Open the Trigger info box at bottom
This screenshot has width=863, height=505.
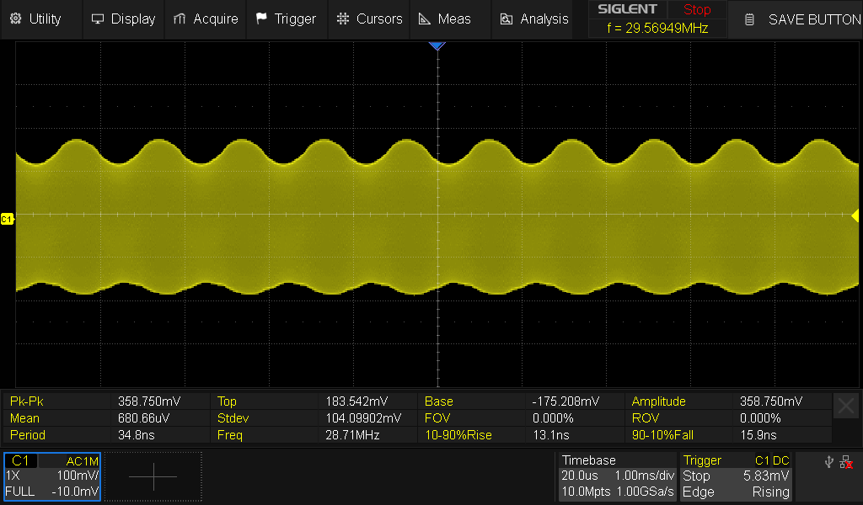pos(737,476)
